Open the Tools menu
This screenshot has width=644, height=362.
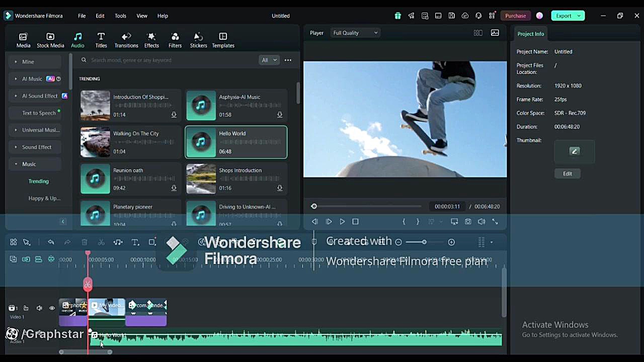(x=120, y=16)
